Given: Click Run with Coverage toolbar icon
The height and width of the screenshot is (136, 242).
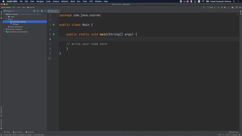Looking at the screenshot, I should (x=225, y=8).
